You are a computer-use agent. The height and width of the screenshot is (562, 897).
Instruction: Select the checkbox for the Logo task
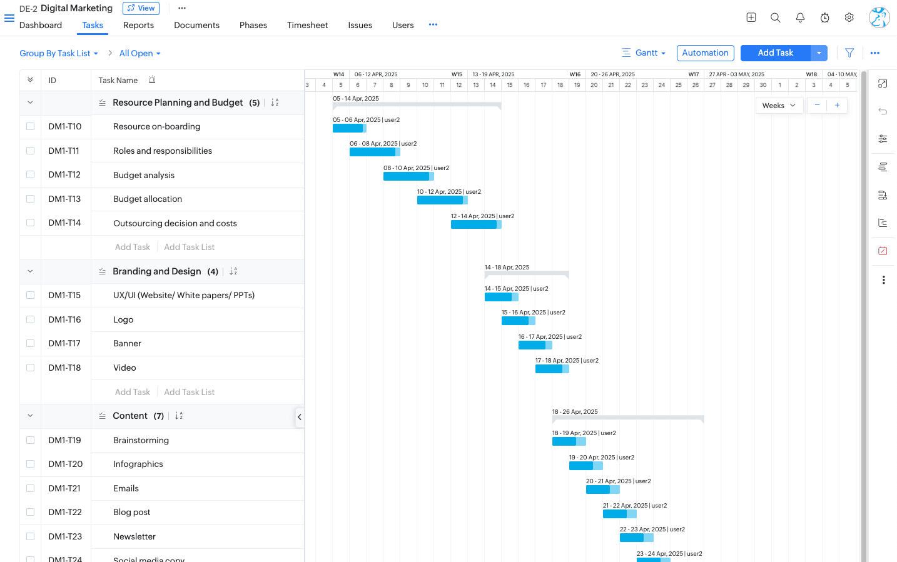tap(30, 319)
